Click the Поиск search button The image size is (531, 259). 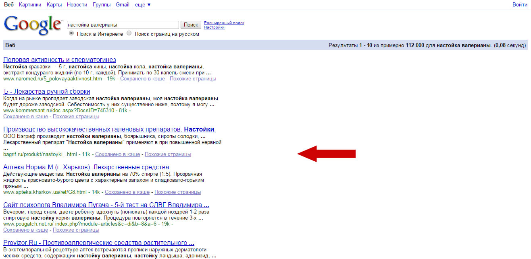[191, 25]
